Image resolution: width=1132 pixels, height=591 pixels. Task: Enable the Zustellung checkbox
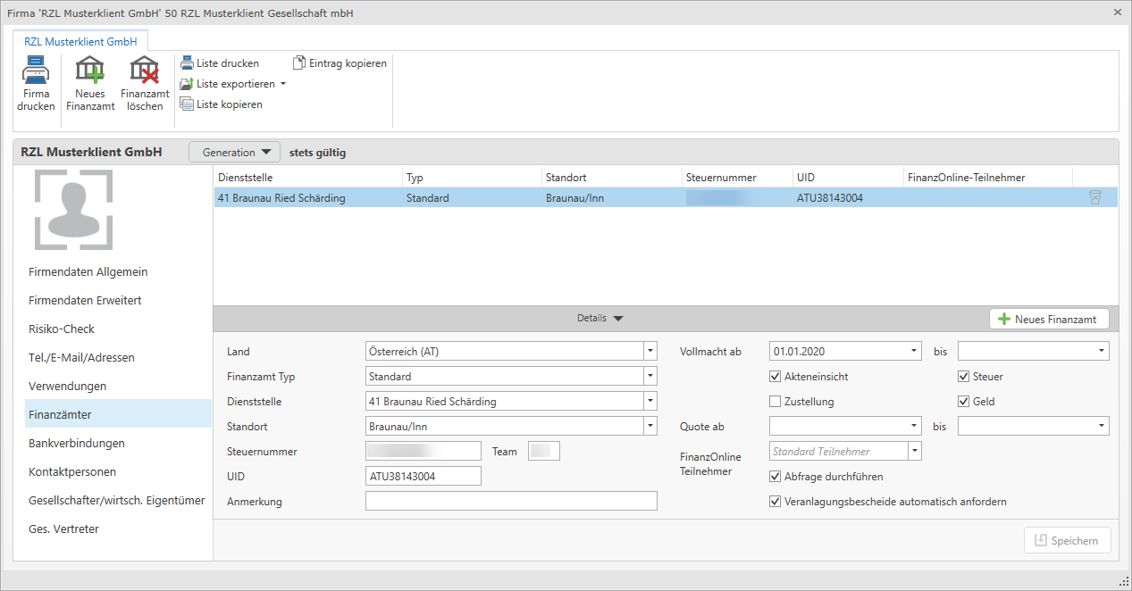tap(776, 402)
